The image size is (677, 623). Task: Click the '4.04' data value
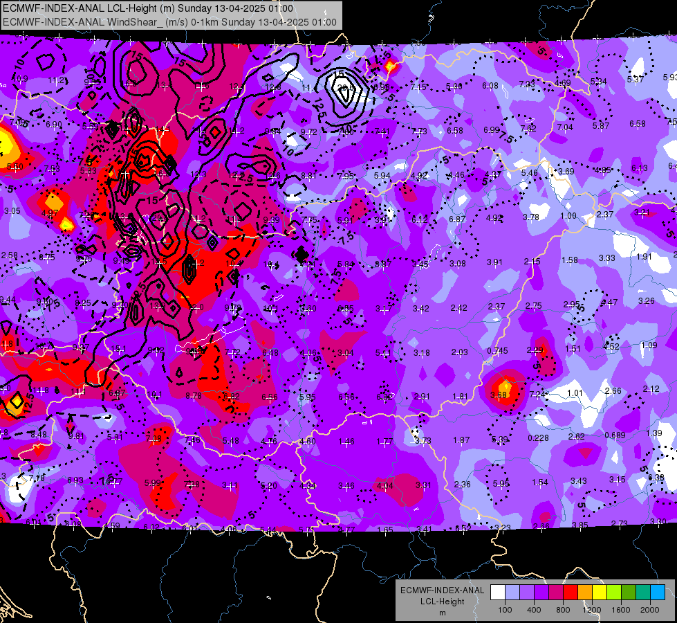click(x=384, y=485)
